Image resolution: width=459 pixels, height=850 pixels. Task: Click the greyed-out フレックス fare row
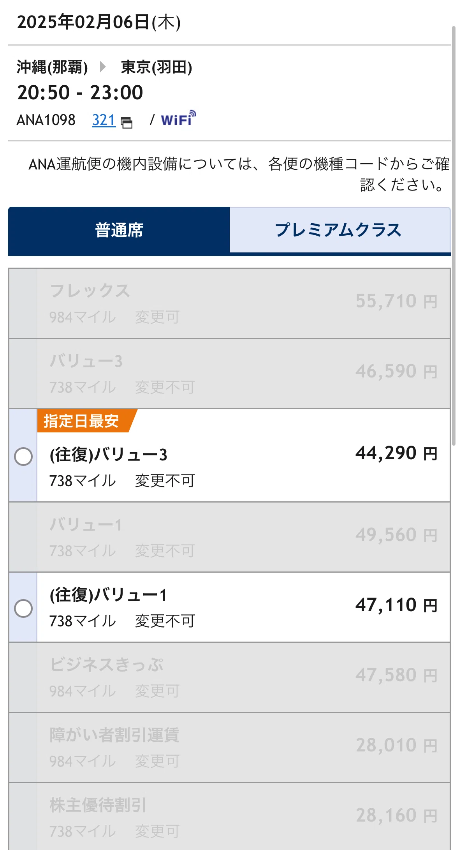coord(229,303)
